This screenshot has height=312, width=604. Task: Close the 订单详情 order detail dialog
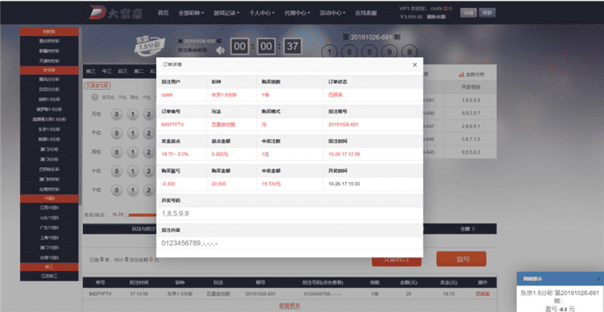(415, 65)
